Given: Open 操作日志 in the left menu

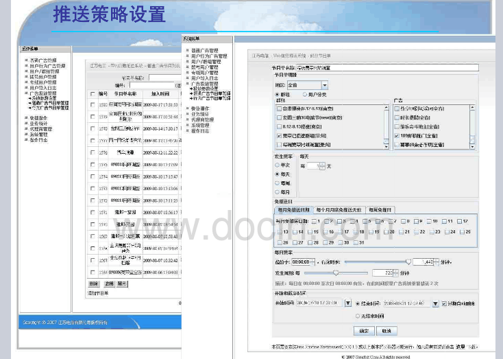Looking at the screenshot, I should [38, 140].
